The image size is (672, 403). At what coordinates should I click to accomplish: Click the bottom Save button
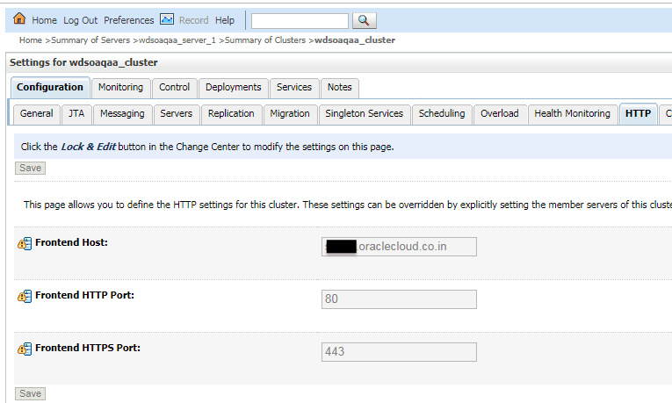[x=30, y=393]
